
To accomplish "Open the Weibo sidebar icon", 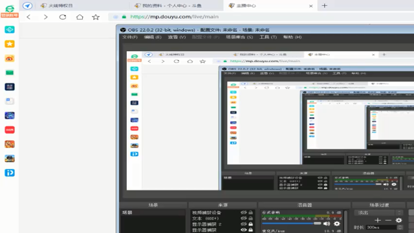I will coord(10,58).
